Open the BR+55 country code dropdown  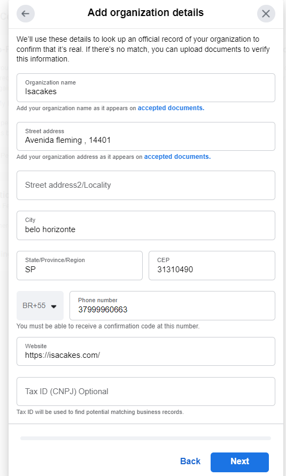[x=40, y=306]
